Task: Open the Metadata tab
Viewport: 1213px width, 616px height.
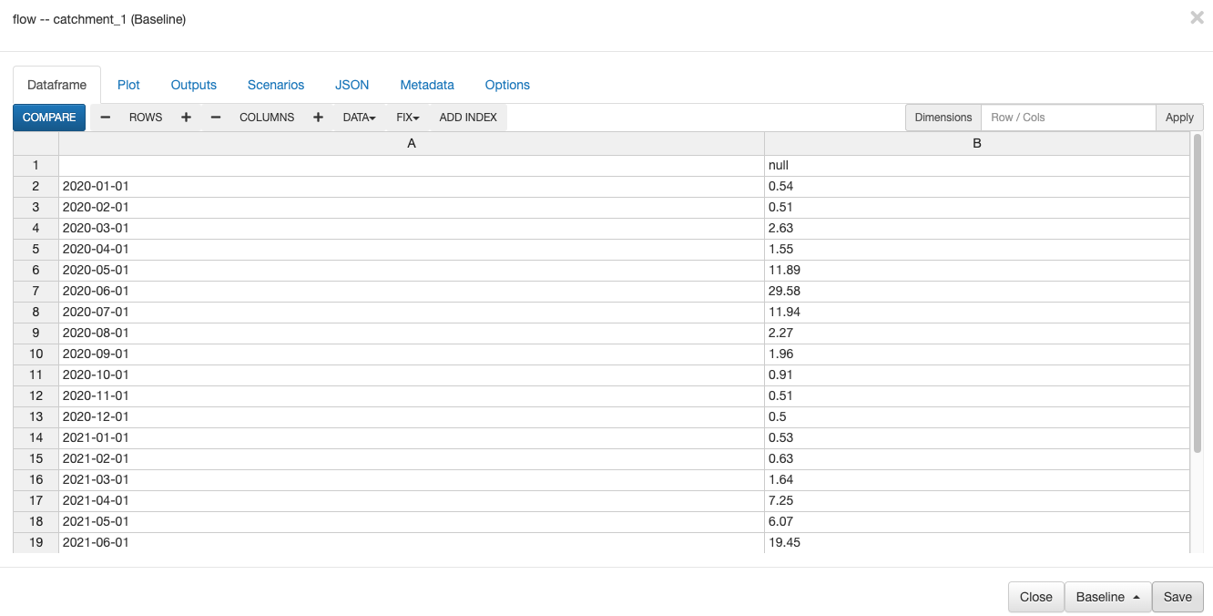Action: tap(427, 85)
